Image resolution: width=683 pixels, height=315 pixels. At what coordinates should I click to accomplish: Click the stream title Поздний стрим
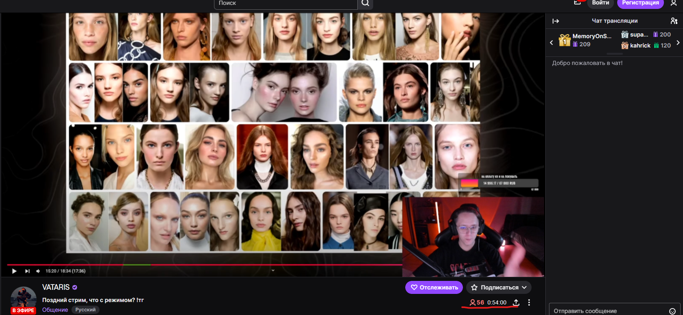coord(93,300)
